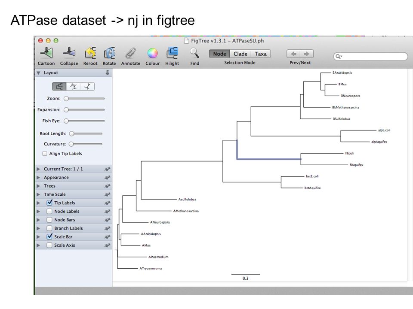Viewport: 413px width, 309px height.
Task: Expand the Branch Labels section
Action: 38,228
